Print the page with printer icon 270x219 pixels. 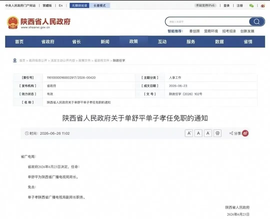[x=217, y=133]
